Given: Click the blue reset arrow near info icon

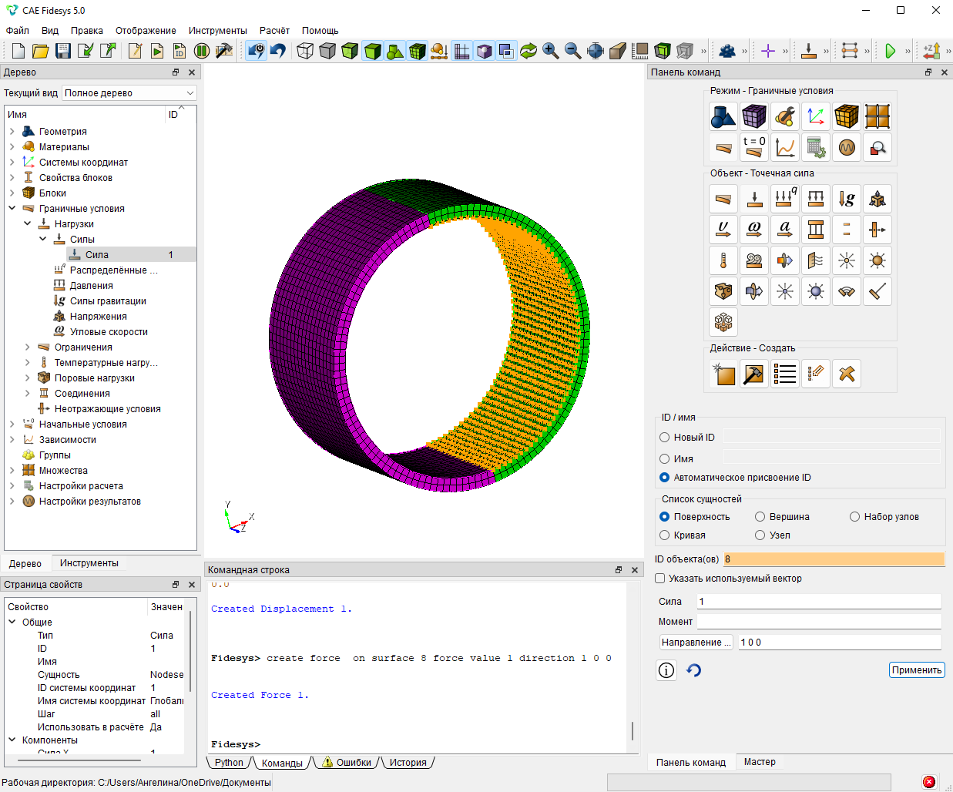Looking at the screenshot, I should pos(694,670).
